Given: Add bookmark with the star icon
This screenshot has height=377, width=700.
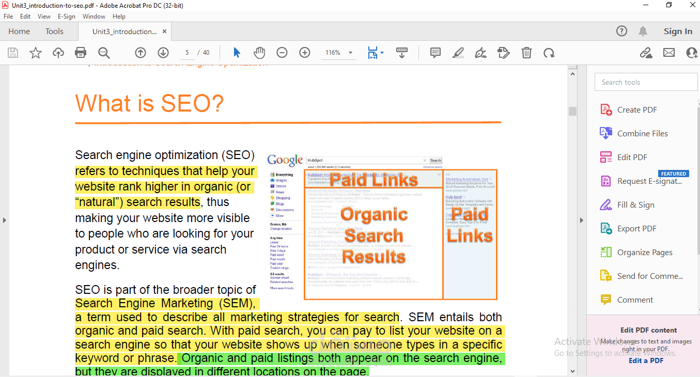Looking at the screenshot, I should click(36, 53).
